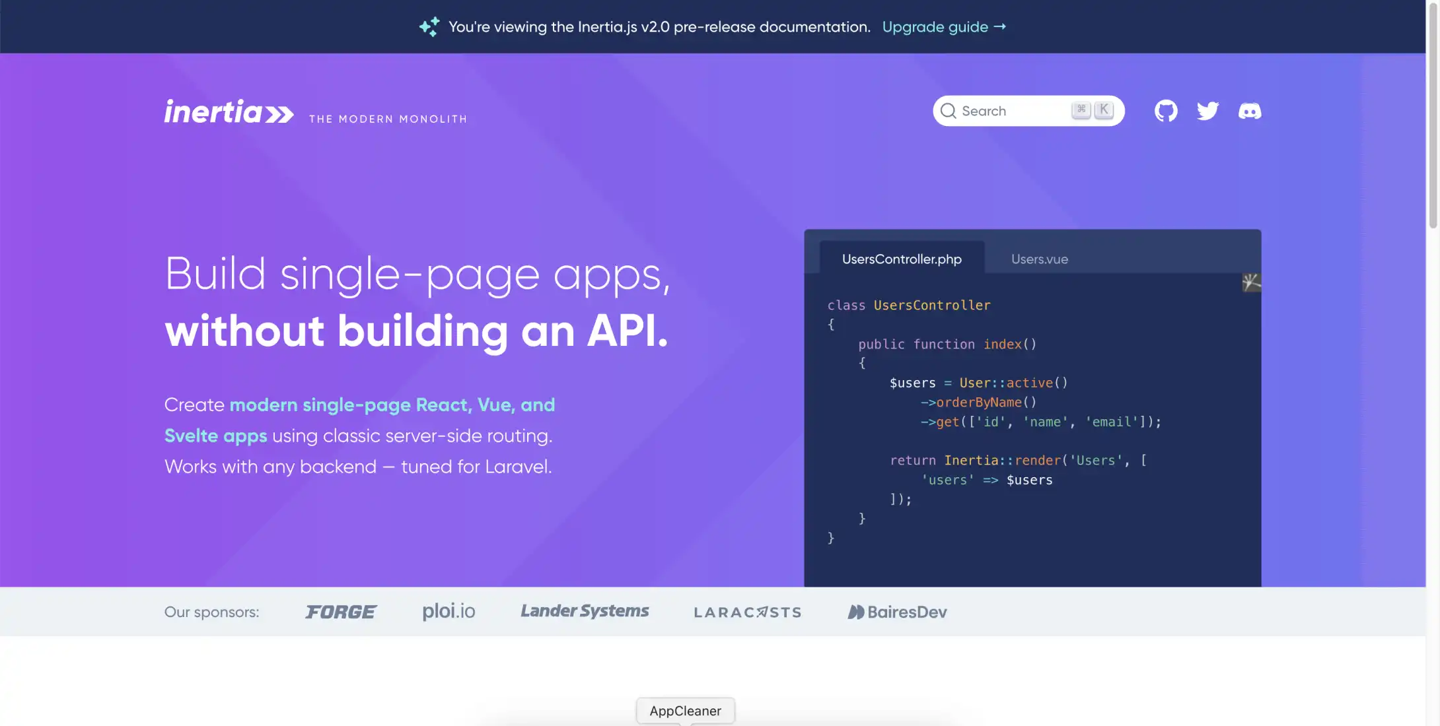Open the GitHub icon link
This screenshot has width=1440, height=726.
click(1166, 111)
